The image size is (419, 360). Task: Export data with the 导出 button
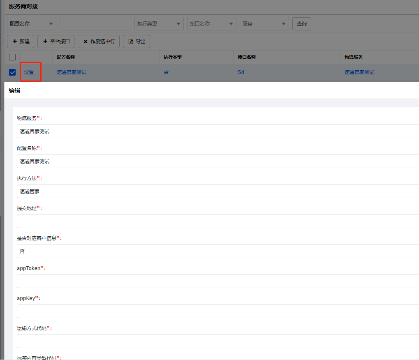(137, 42)
